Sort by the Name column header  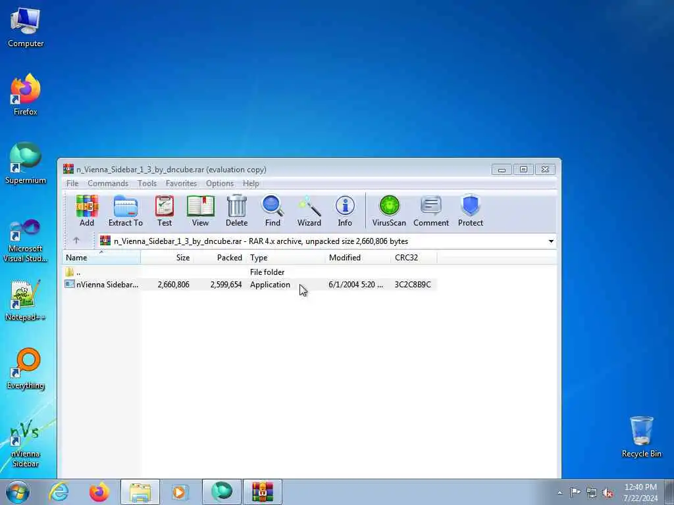[101, 258]
